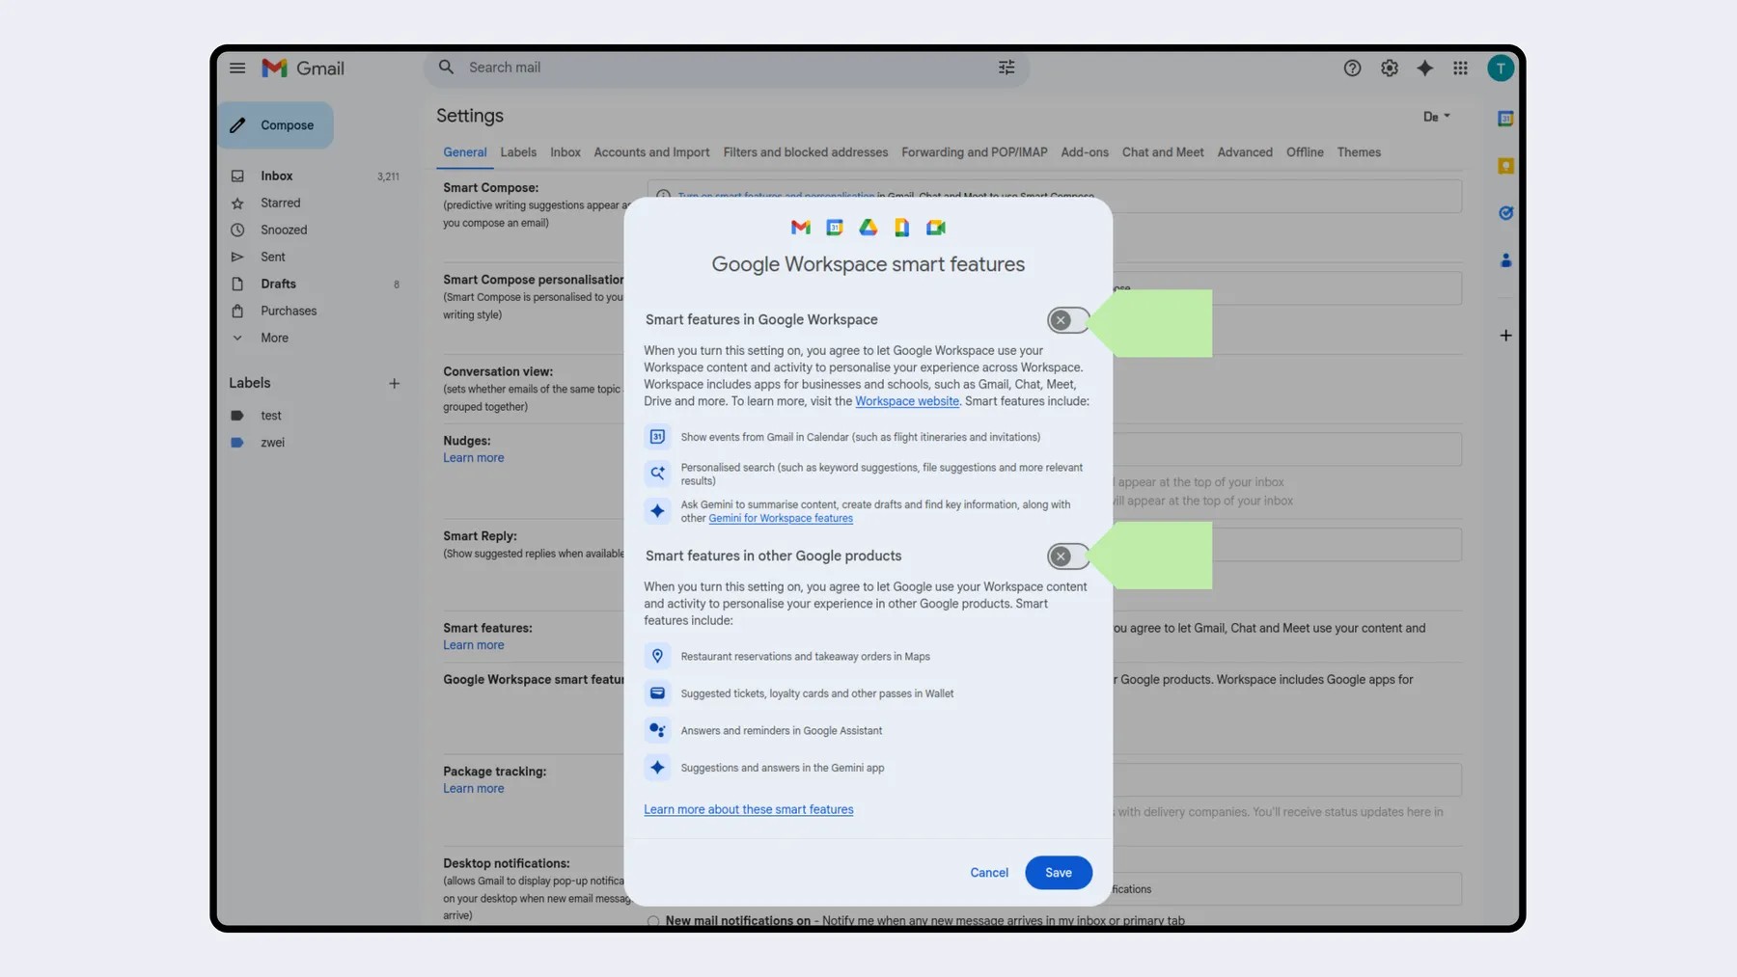
Task: Click the Google Meet icon in dialog
Action: pyautogui.click(x=936, y=228)
